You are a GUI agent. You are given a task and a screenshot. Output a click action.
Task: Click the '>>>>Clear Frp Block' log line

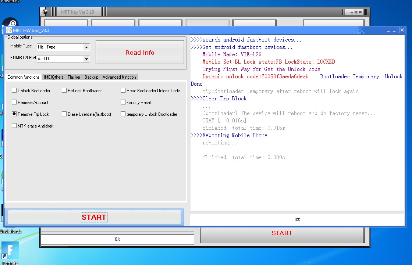click(219, 99)
